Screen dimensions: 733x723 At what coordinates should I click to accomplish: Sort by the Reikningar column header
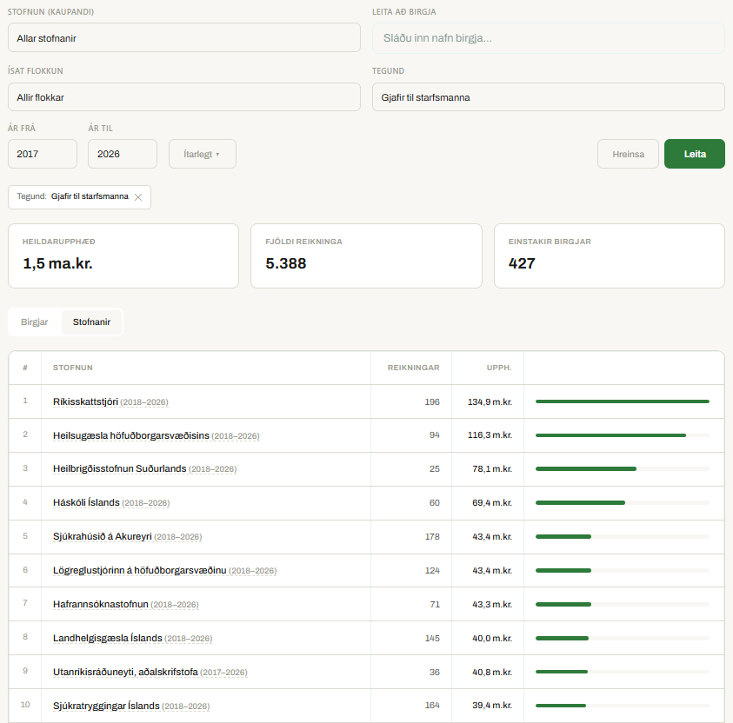point(413,368)
